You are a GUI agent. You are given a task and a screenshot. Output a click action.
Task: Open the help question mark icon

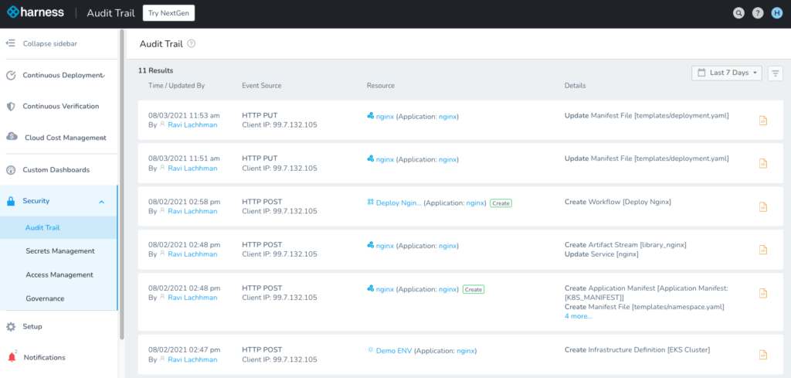pyautogui.click(x=758, y=13)
